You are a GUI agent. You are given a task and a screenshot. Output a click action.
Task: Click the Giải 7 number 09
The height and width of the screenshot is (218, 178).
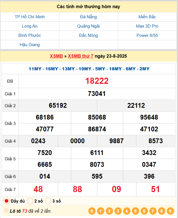(116, 189)
